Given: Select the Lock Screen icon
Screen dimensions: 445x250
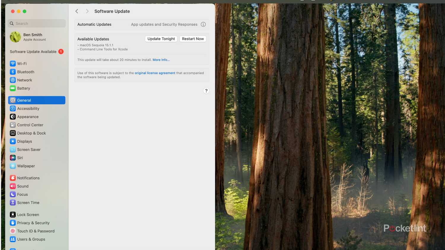Looking at the screenshot, I should pyautogui.click(x=13, y=215).
